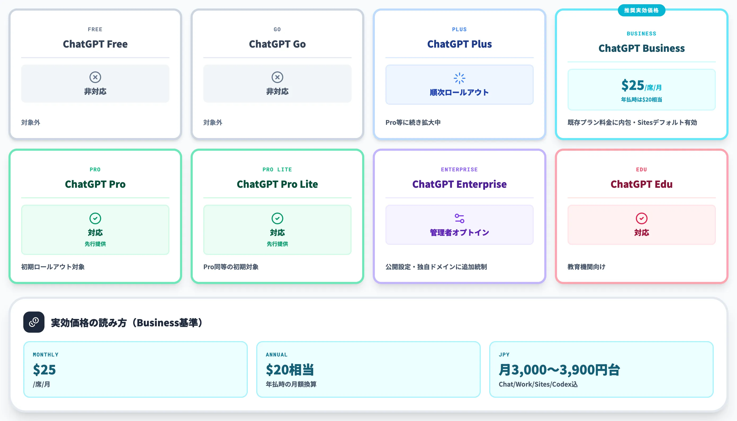Click the X icon in ChatGPT Free card
Viewport: 737px width, 421px height.
[95, 77]
